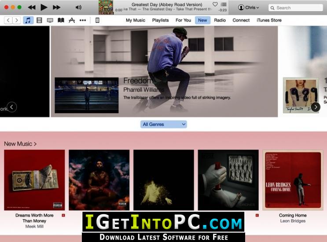This screenshot has height=242, width=327.
Task: Open the seated man cosmic album cover
Action: pyautogui.click(x=99, y=180)
